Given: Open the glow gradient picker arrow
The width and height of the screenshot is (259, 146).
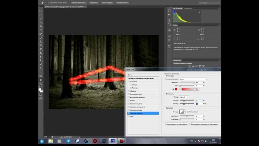Looking at the screenshot, I should (198, 89).
